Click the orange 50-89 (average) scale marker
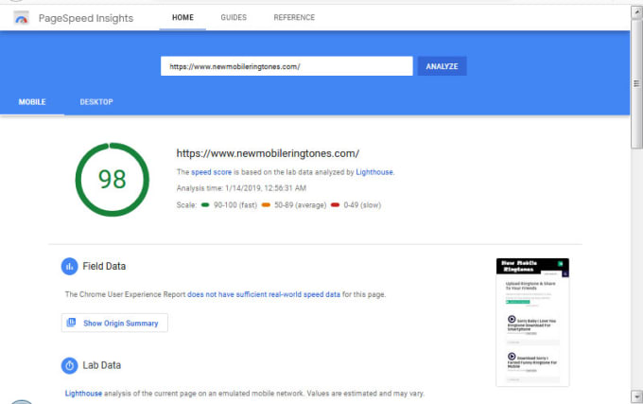 coord(266,204)
